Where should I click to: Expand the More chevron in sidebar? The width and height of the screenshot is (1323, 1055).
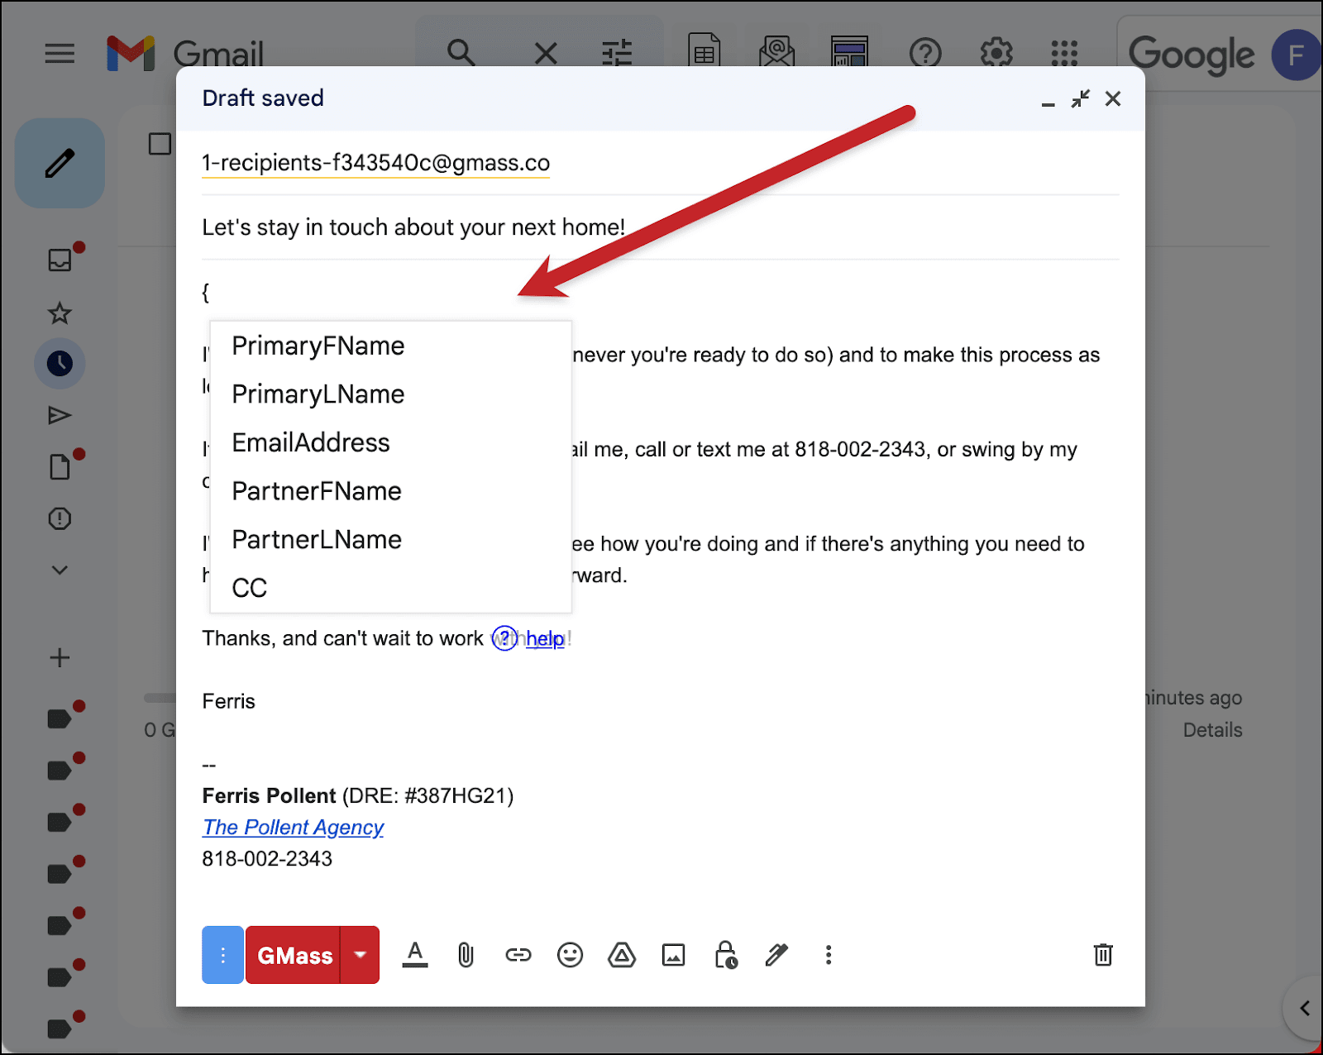click(60, 570)
